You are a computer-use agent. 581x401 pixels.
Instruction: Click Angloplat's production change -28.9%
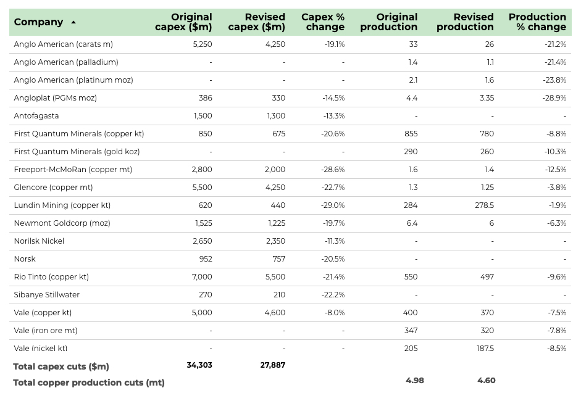[556, 98]
